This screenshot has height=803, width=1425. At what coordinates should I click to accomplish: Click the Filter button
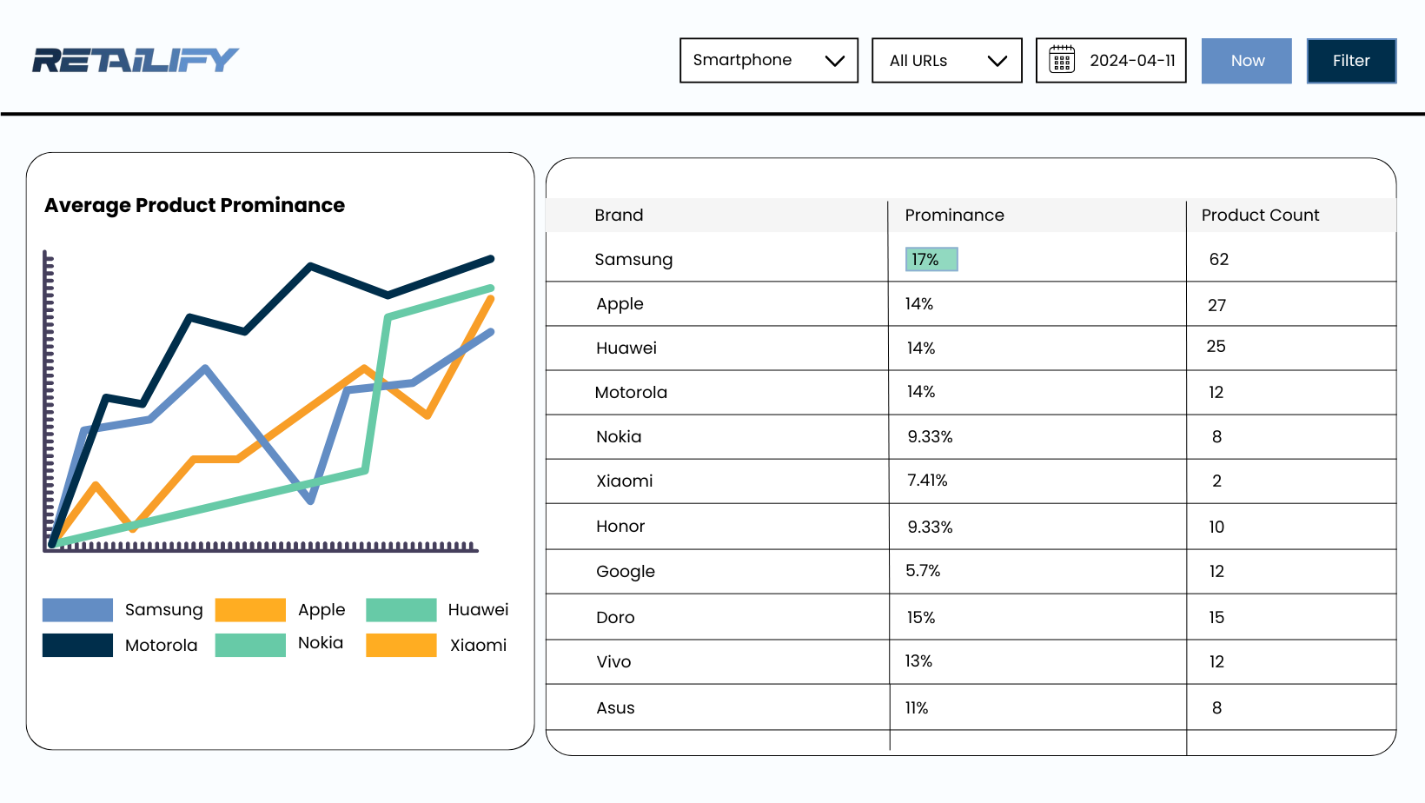(x=1351, y=61)
